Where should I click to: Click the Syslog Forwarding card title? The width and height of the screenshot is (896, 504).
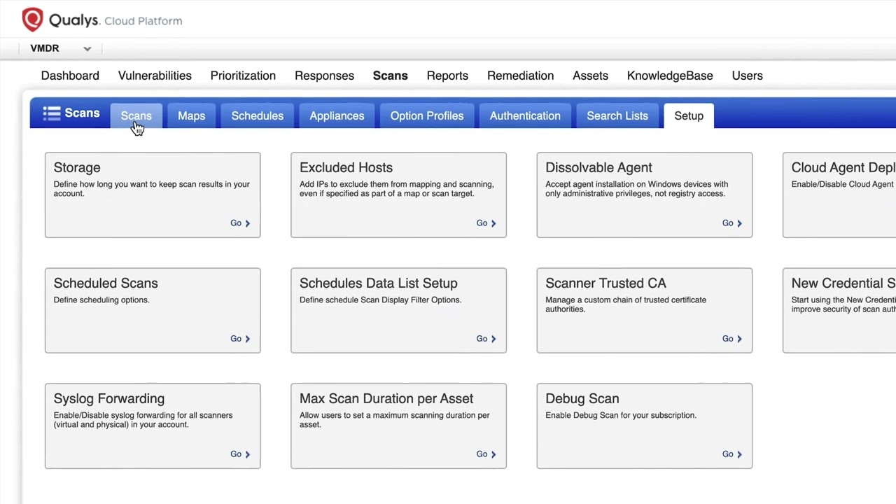(x=109, y=398)
